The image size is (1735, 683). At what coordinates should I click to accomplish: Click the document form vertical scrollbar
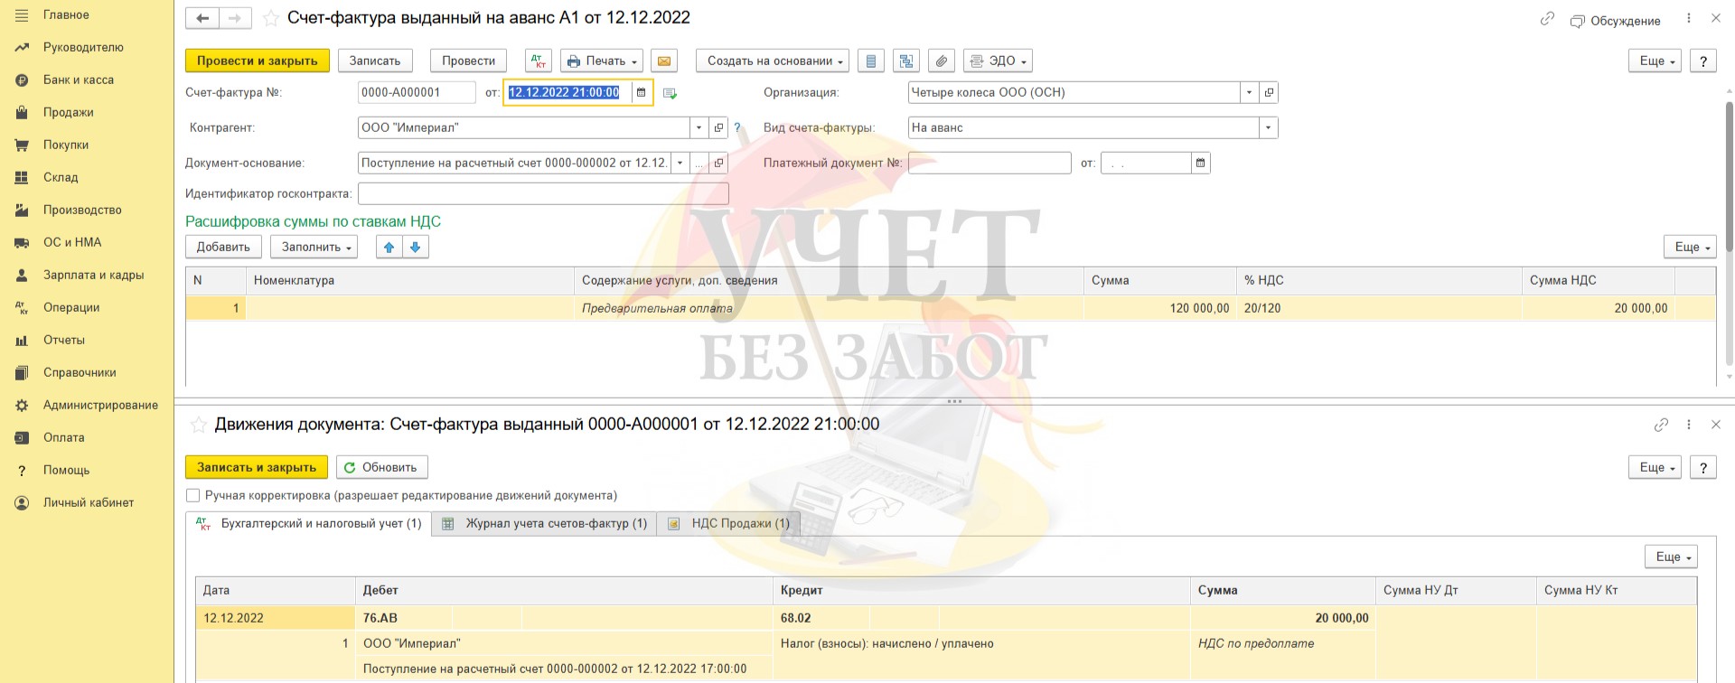click(1729, 181)
